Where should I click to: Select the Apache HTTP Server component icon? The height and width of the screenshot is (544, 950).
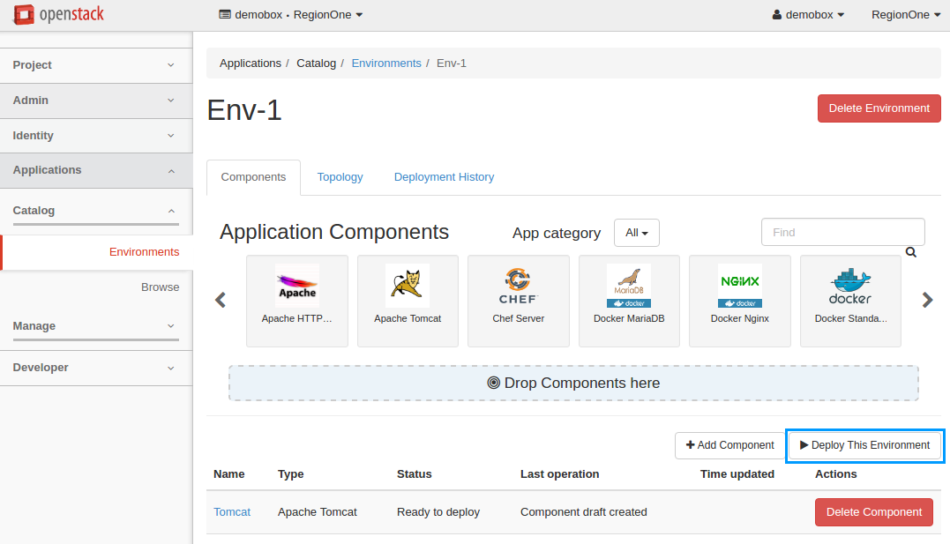tap(296, 287)
